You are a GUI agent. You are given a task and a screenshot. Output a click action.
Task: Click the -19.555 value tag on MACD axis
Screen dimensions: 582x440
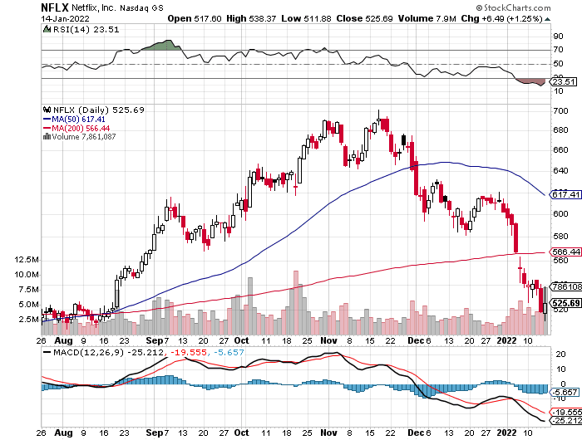565,413
